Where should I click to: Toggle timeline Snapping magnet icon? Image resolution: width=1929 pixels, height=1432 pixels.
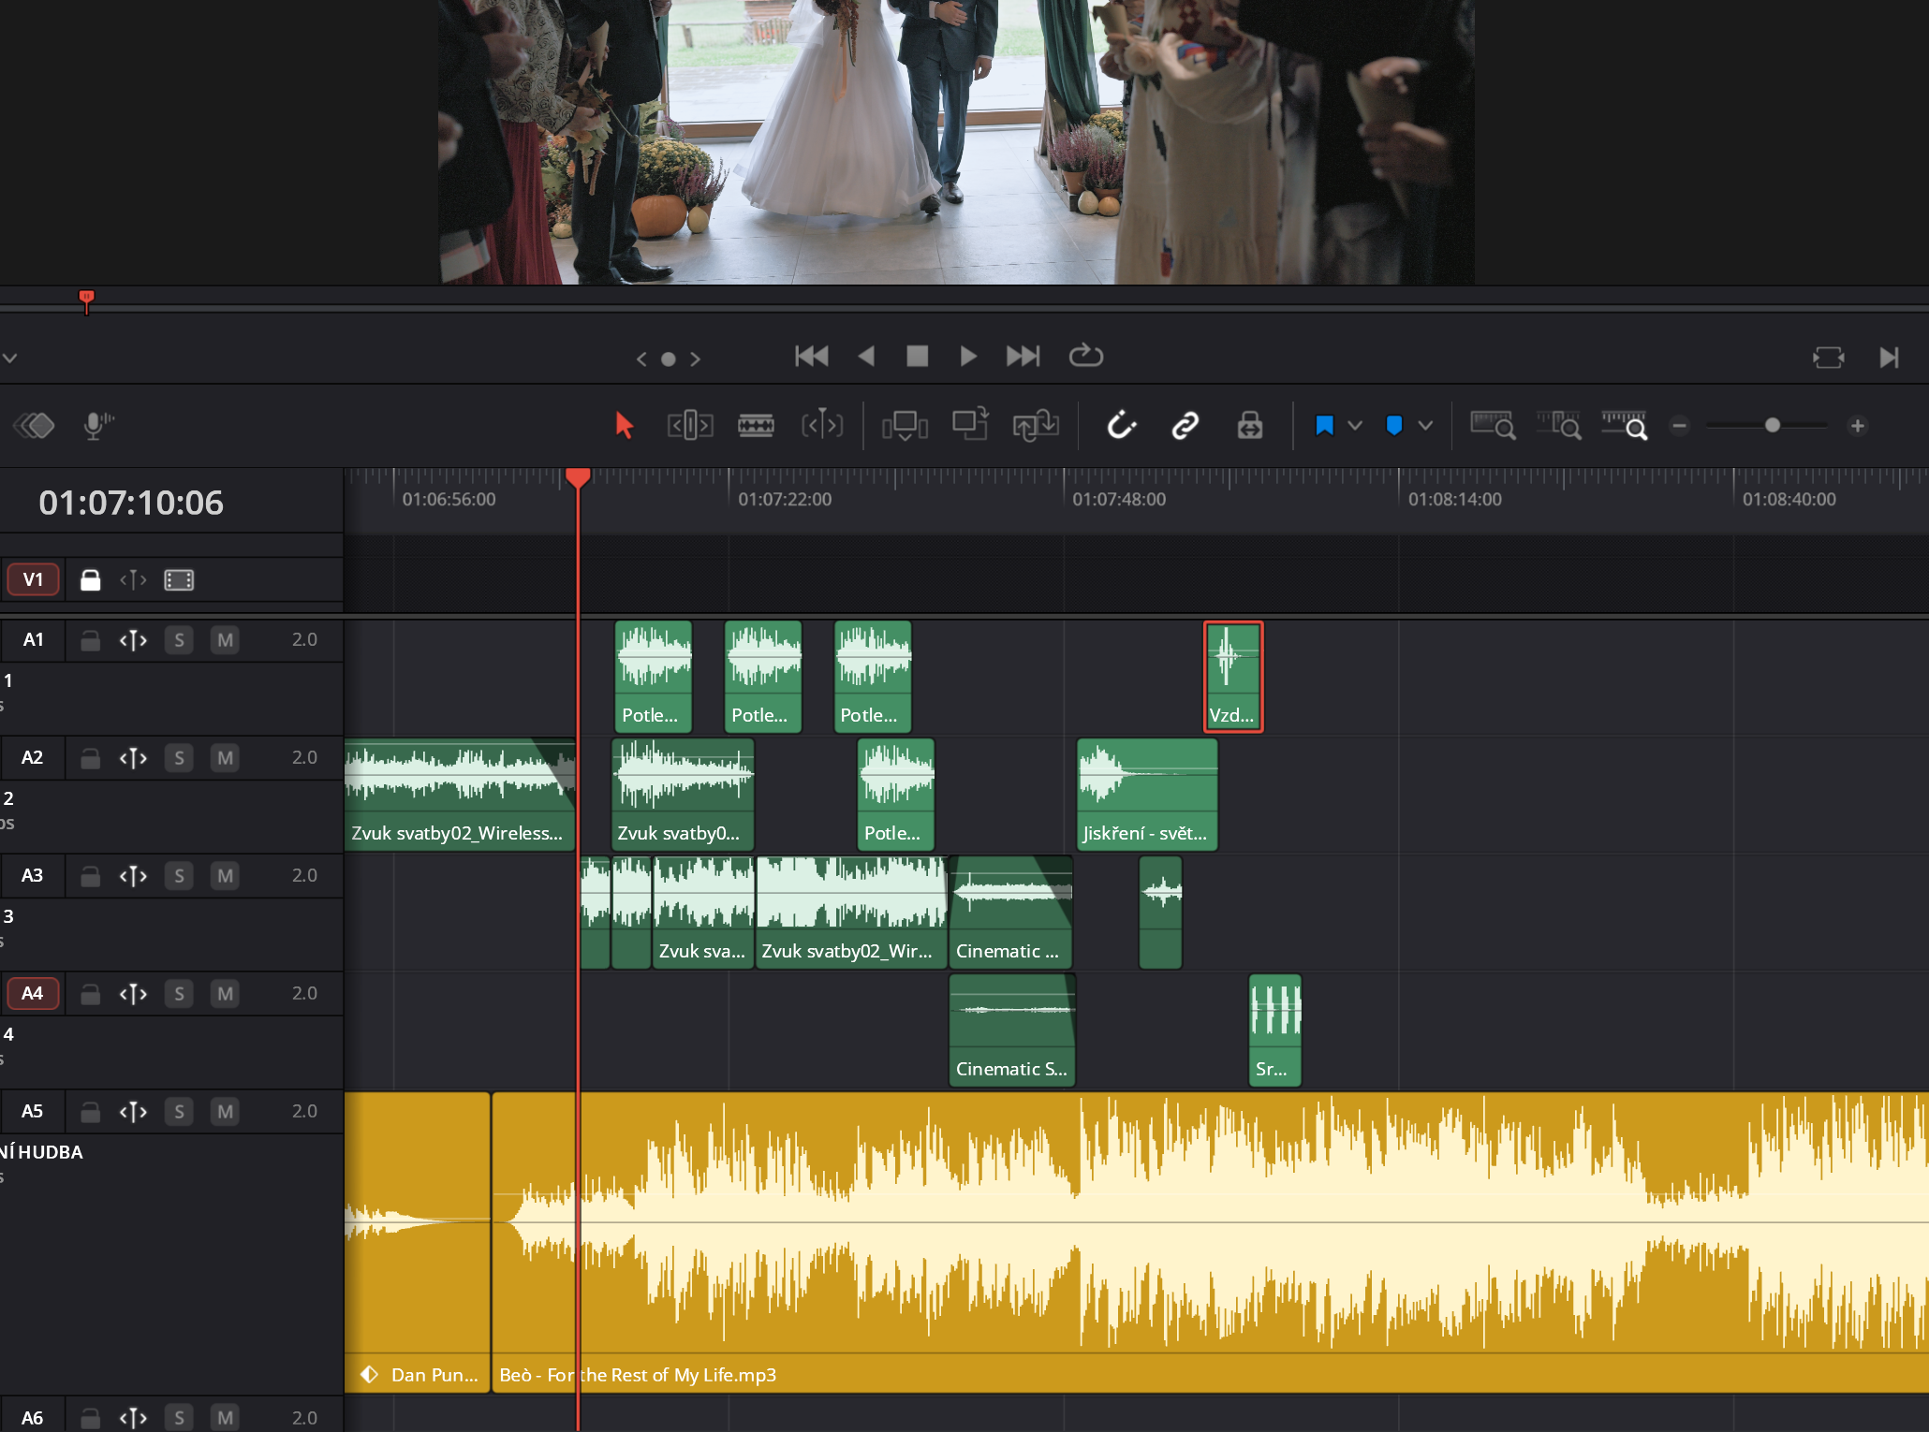coord(1121,426)
